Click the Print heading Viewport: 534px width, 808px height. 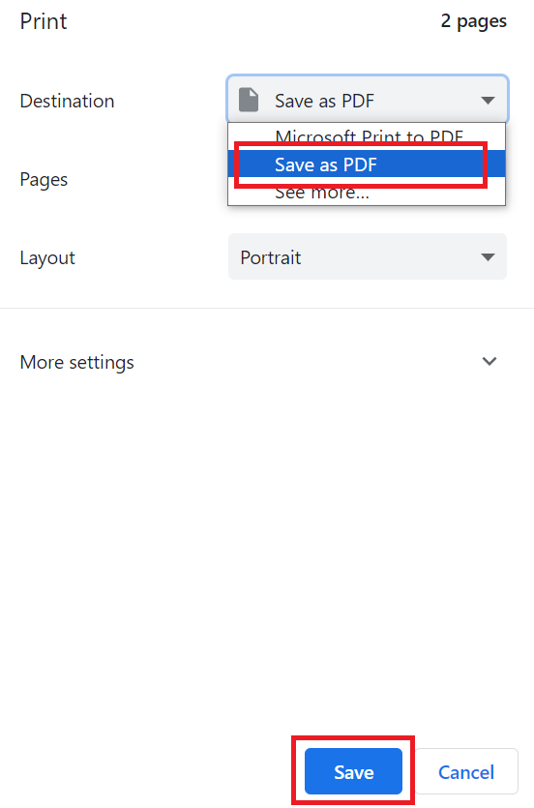click(x=44, y=21)
